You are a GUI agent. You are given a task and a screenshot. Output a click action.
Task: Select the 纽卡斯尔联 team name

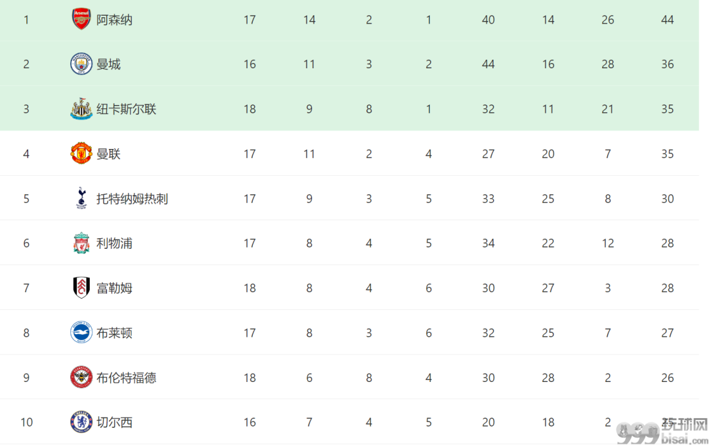tap(126, 109)
